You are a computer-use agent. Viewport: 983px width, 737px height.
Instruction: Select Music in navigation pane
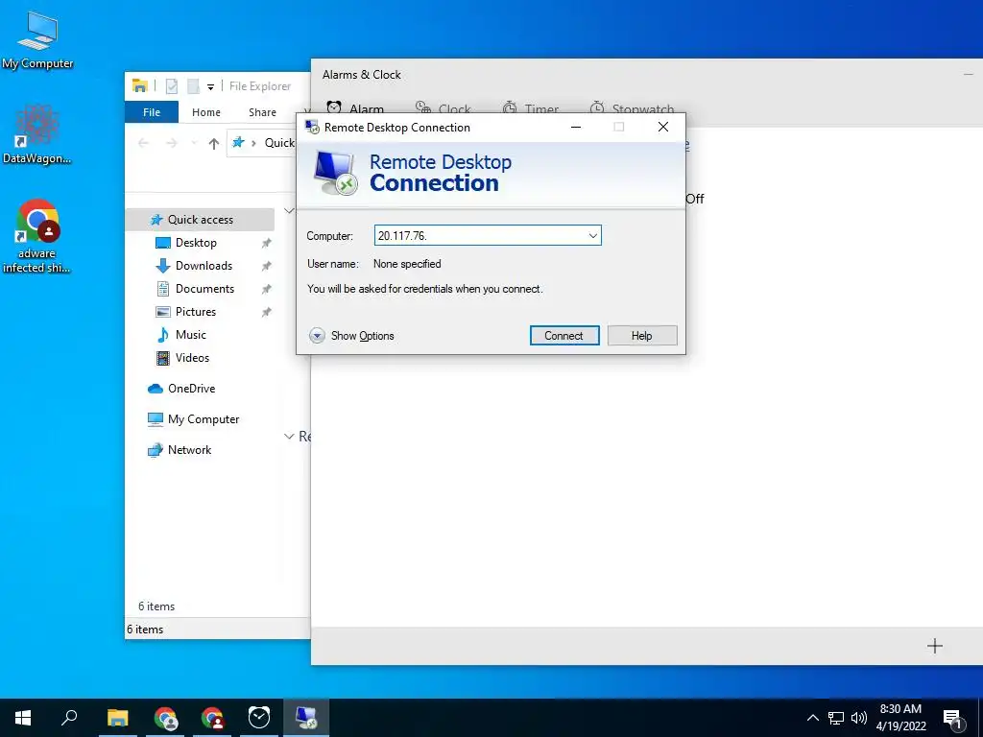(x=191, y=335)
